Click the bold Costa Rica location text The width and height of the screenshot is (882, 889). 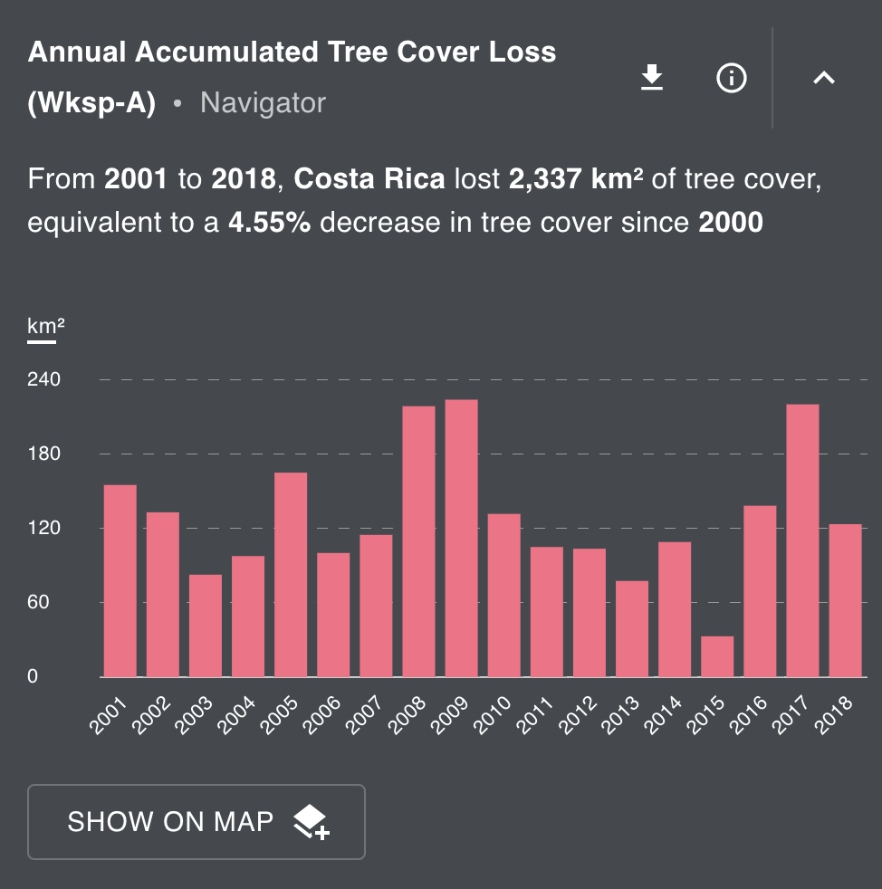pos(369,179)
